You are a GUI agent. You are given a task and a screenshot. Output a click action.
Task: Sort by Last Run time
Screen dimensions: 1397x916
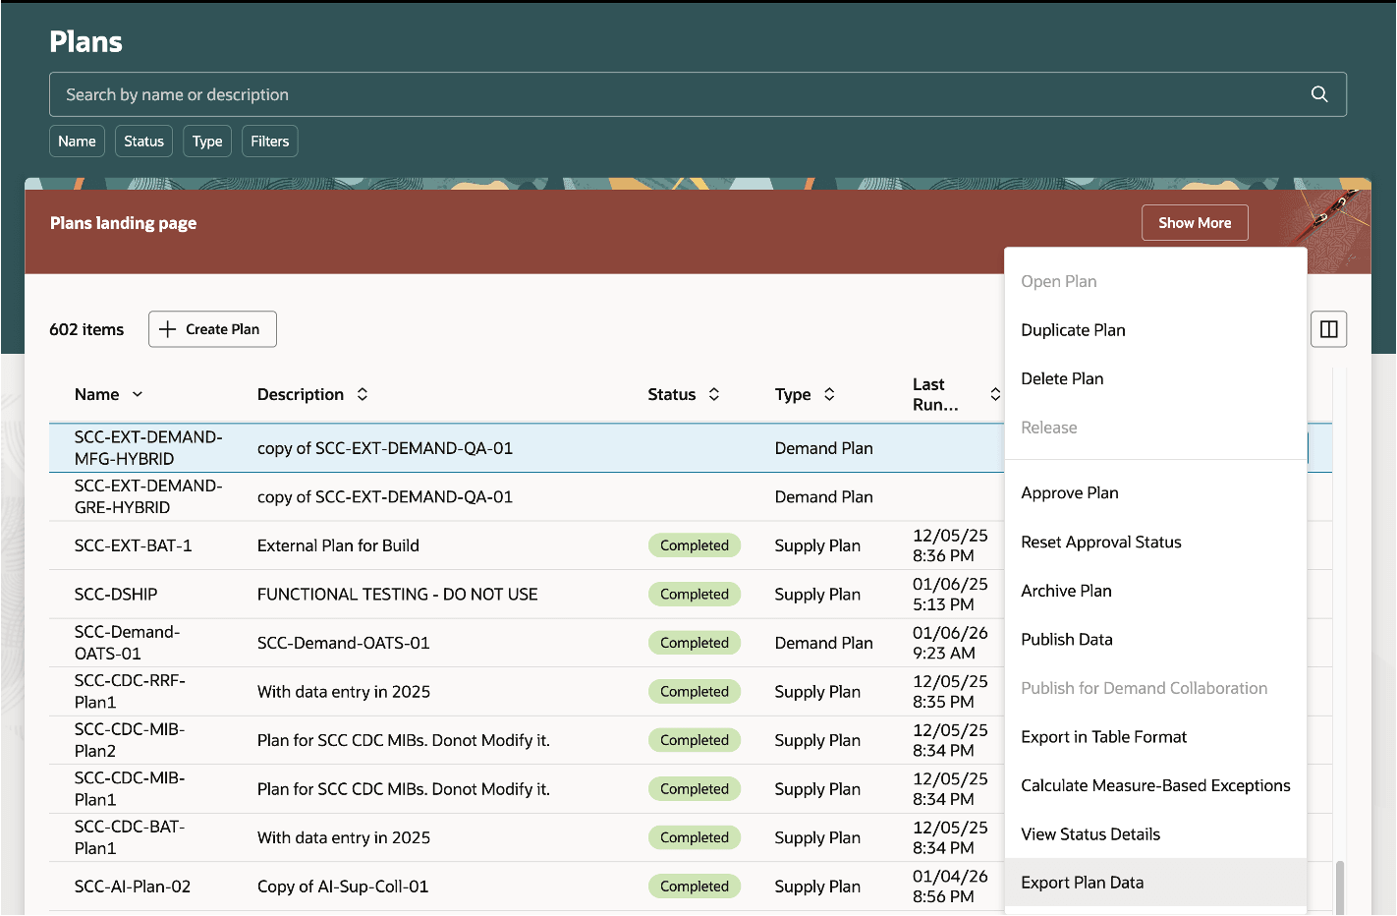[995, 394]
